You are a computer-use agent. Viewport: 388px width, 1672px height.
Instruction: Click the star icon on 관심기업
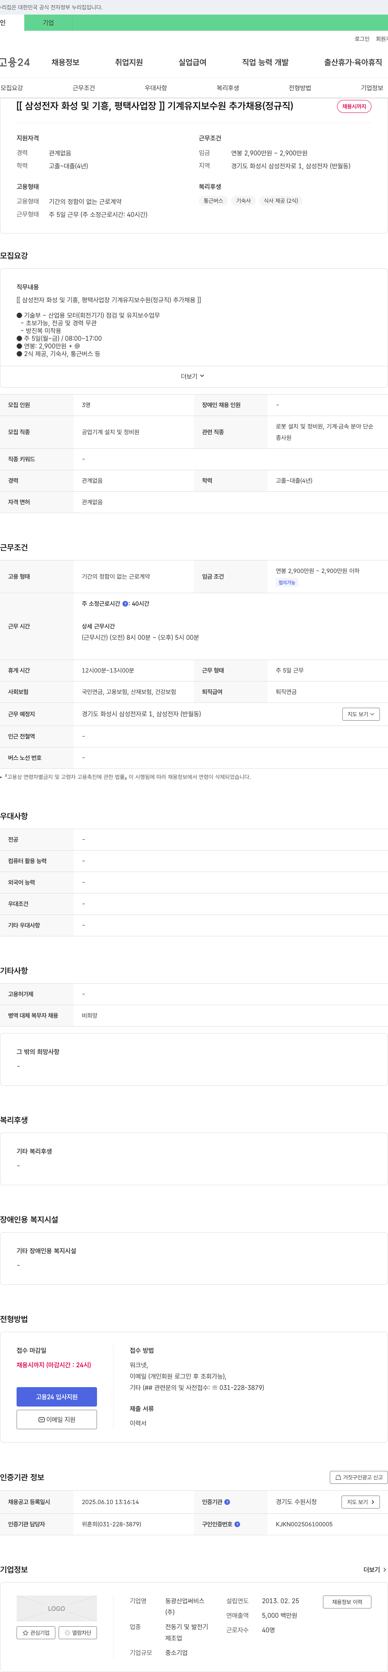click(25, 1632)
